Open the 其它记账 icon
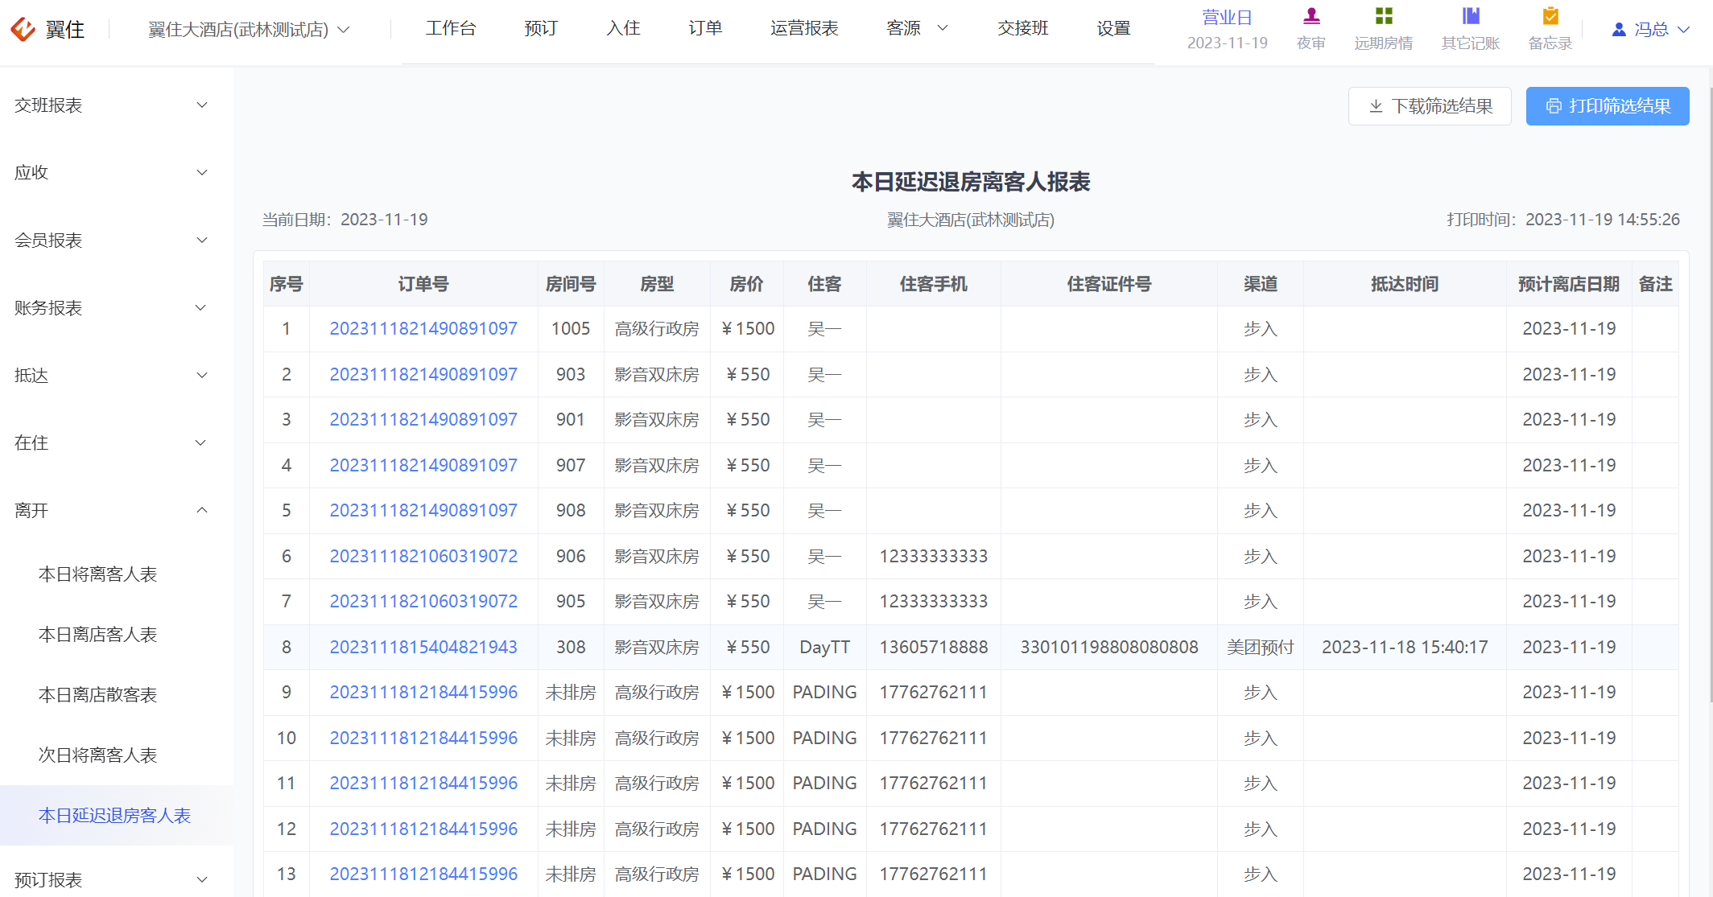 pyautogui.click(x=1471, y=16)
